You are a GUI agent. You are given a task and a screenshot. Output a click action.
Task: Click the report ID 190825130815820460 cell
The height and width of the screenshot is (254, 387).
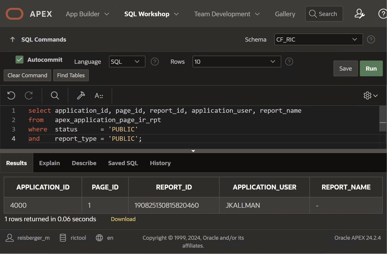click(174, 205)
